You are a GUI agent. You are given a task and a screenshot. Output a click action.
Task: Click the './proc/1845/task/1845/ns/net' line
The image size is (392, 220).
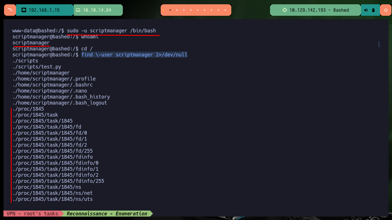53,193
